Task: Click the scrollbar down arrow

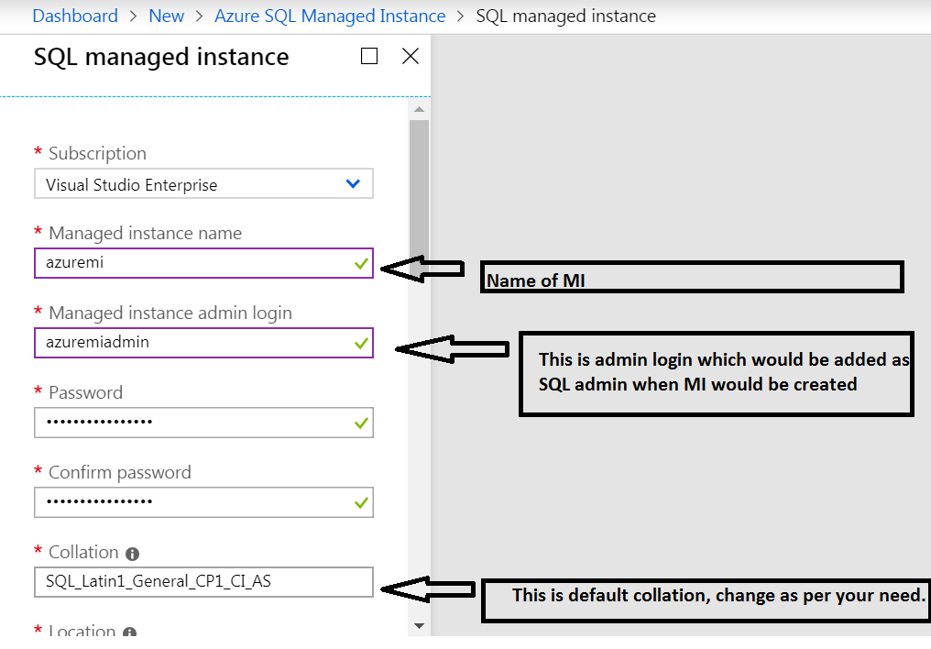Action: tap(419, 626)
